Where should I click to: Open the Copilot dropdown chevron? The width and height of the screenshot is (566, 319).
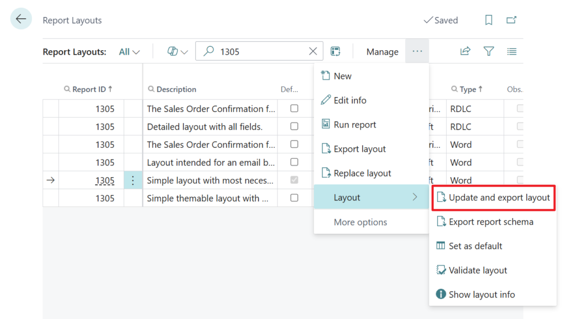pyautogui.click(x=184, y=52)
